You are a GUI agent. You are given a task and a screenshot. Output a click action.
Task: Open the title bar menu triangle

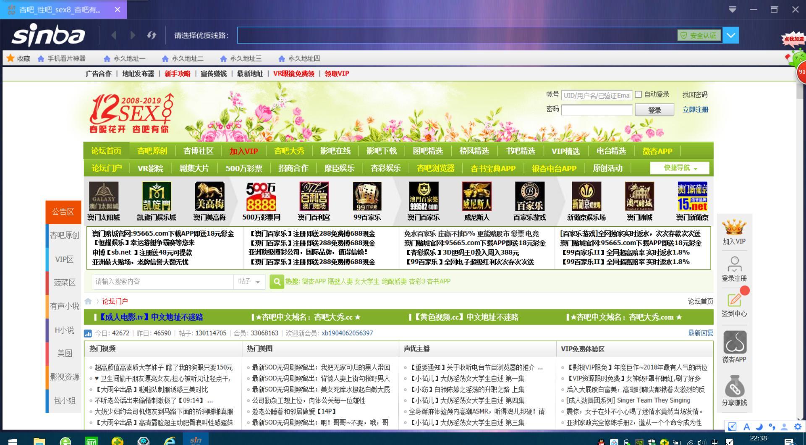(x=733, y=9)
